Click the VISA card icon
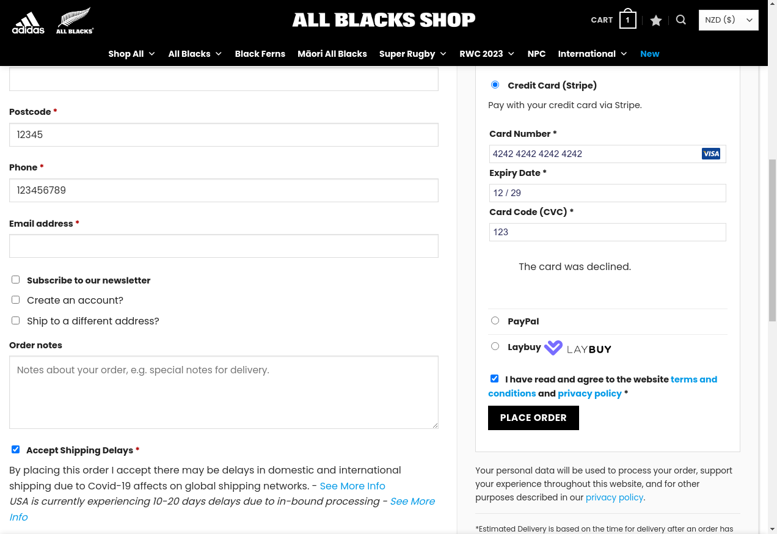 711,154
